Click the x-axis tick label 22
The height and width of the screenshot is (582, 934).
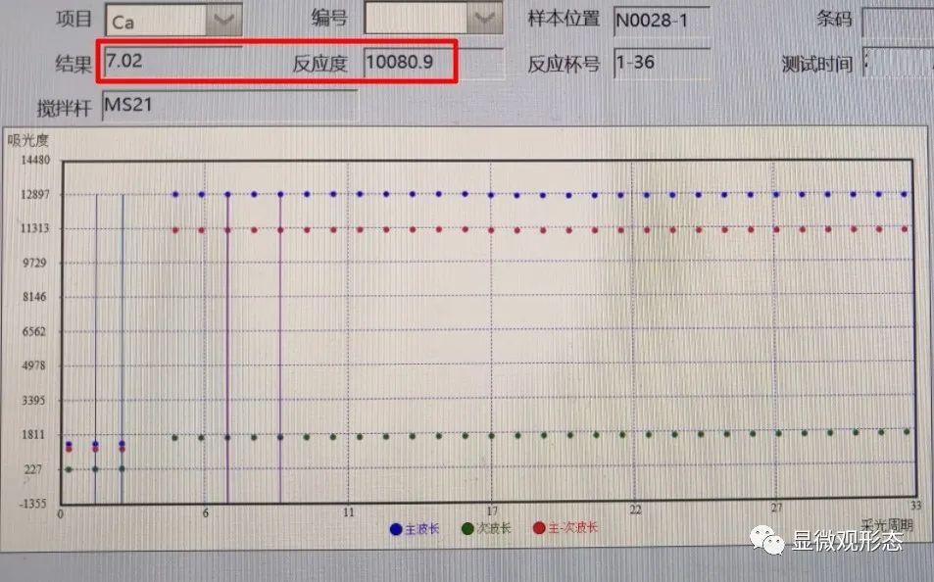coord(636,509)
